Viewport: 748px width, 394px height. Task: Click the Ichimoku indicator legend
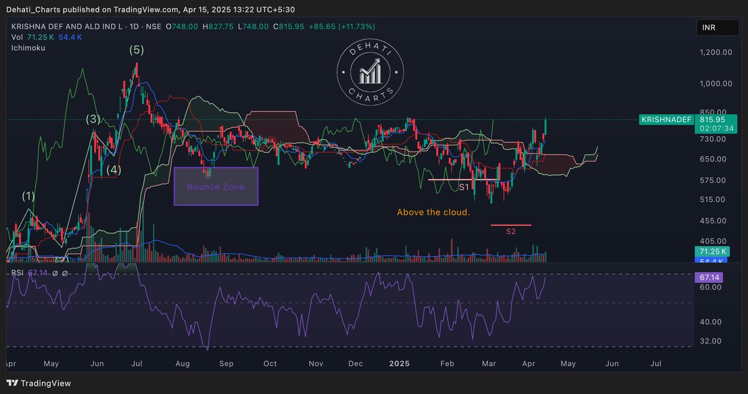coord(28,48)
